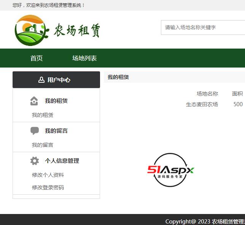Click the 场地名称 column header
245x225 pixels.
pos(207,94)
